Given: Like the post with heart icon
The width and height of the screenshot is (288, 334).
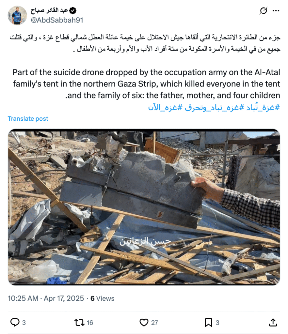Looking at the screenshot, I should [144, 323].
